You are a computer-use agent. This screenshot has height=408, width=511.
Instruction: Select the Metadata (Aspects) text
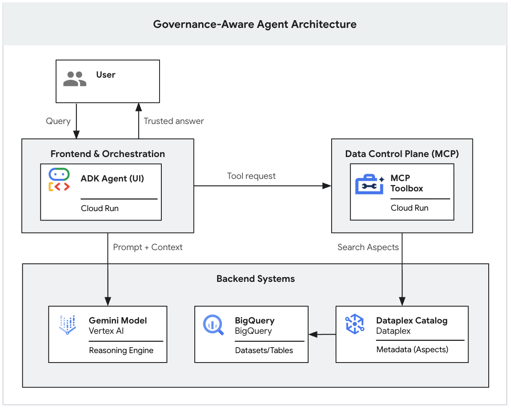pyautogui.click(x=412, y=350)
